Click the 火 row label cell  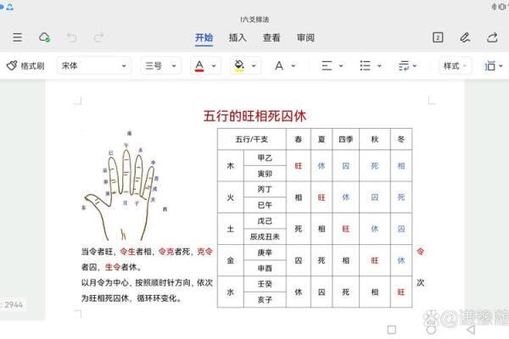coord(231,197)
